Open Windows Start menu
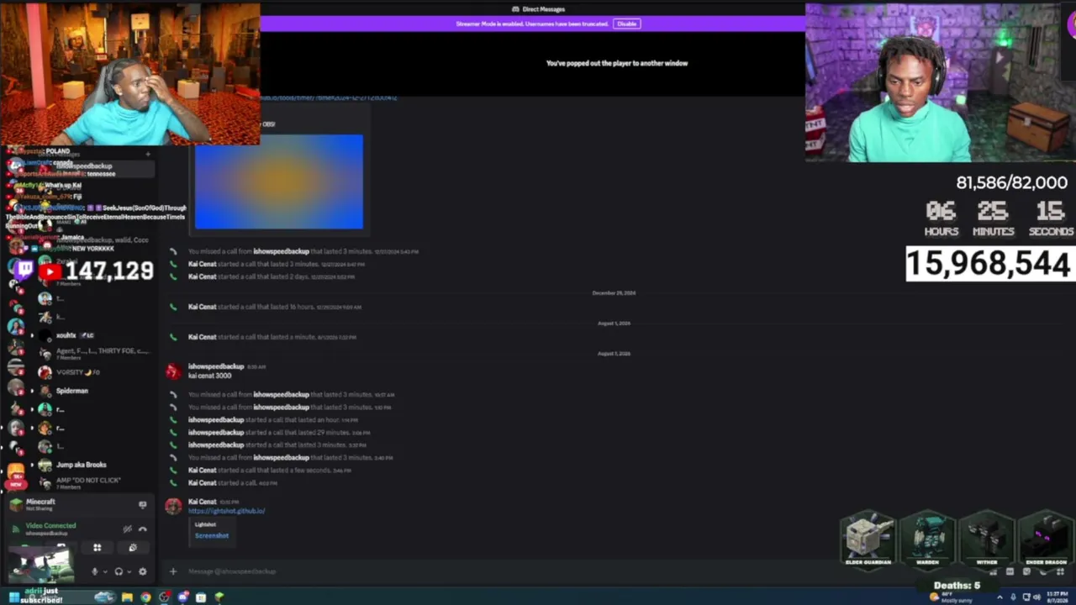 click(x=14, y=597)
